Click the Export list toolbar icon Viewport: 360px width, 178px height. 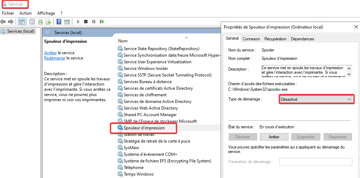48,22
